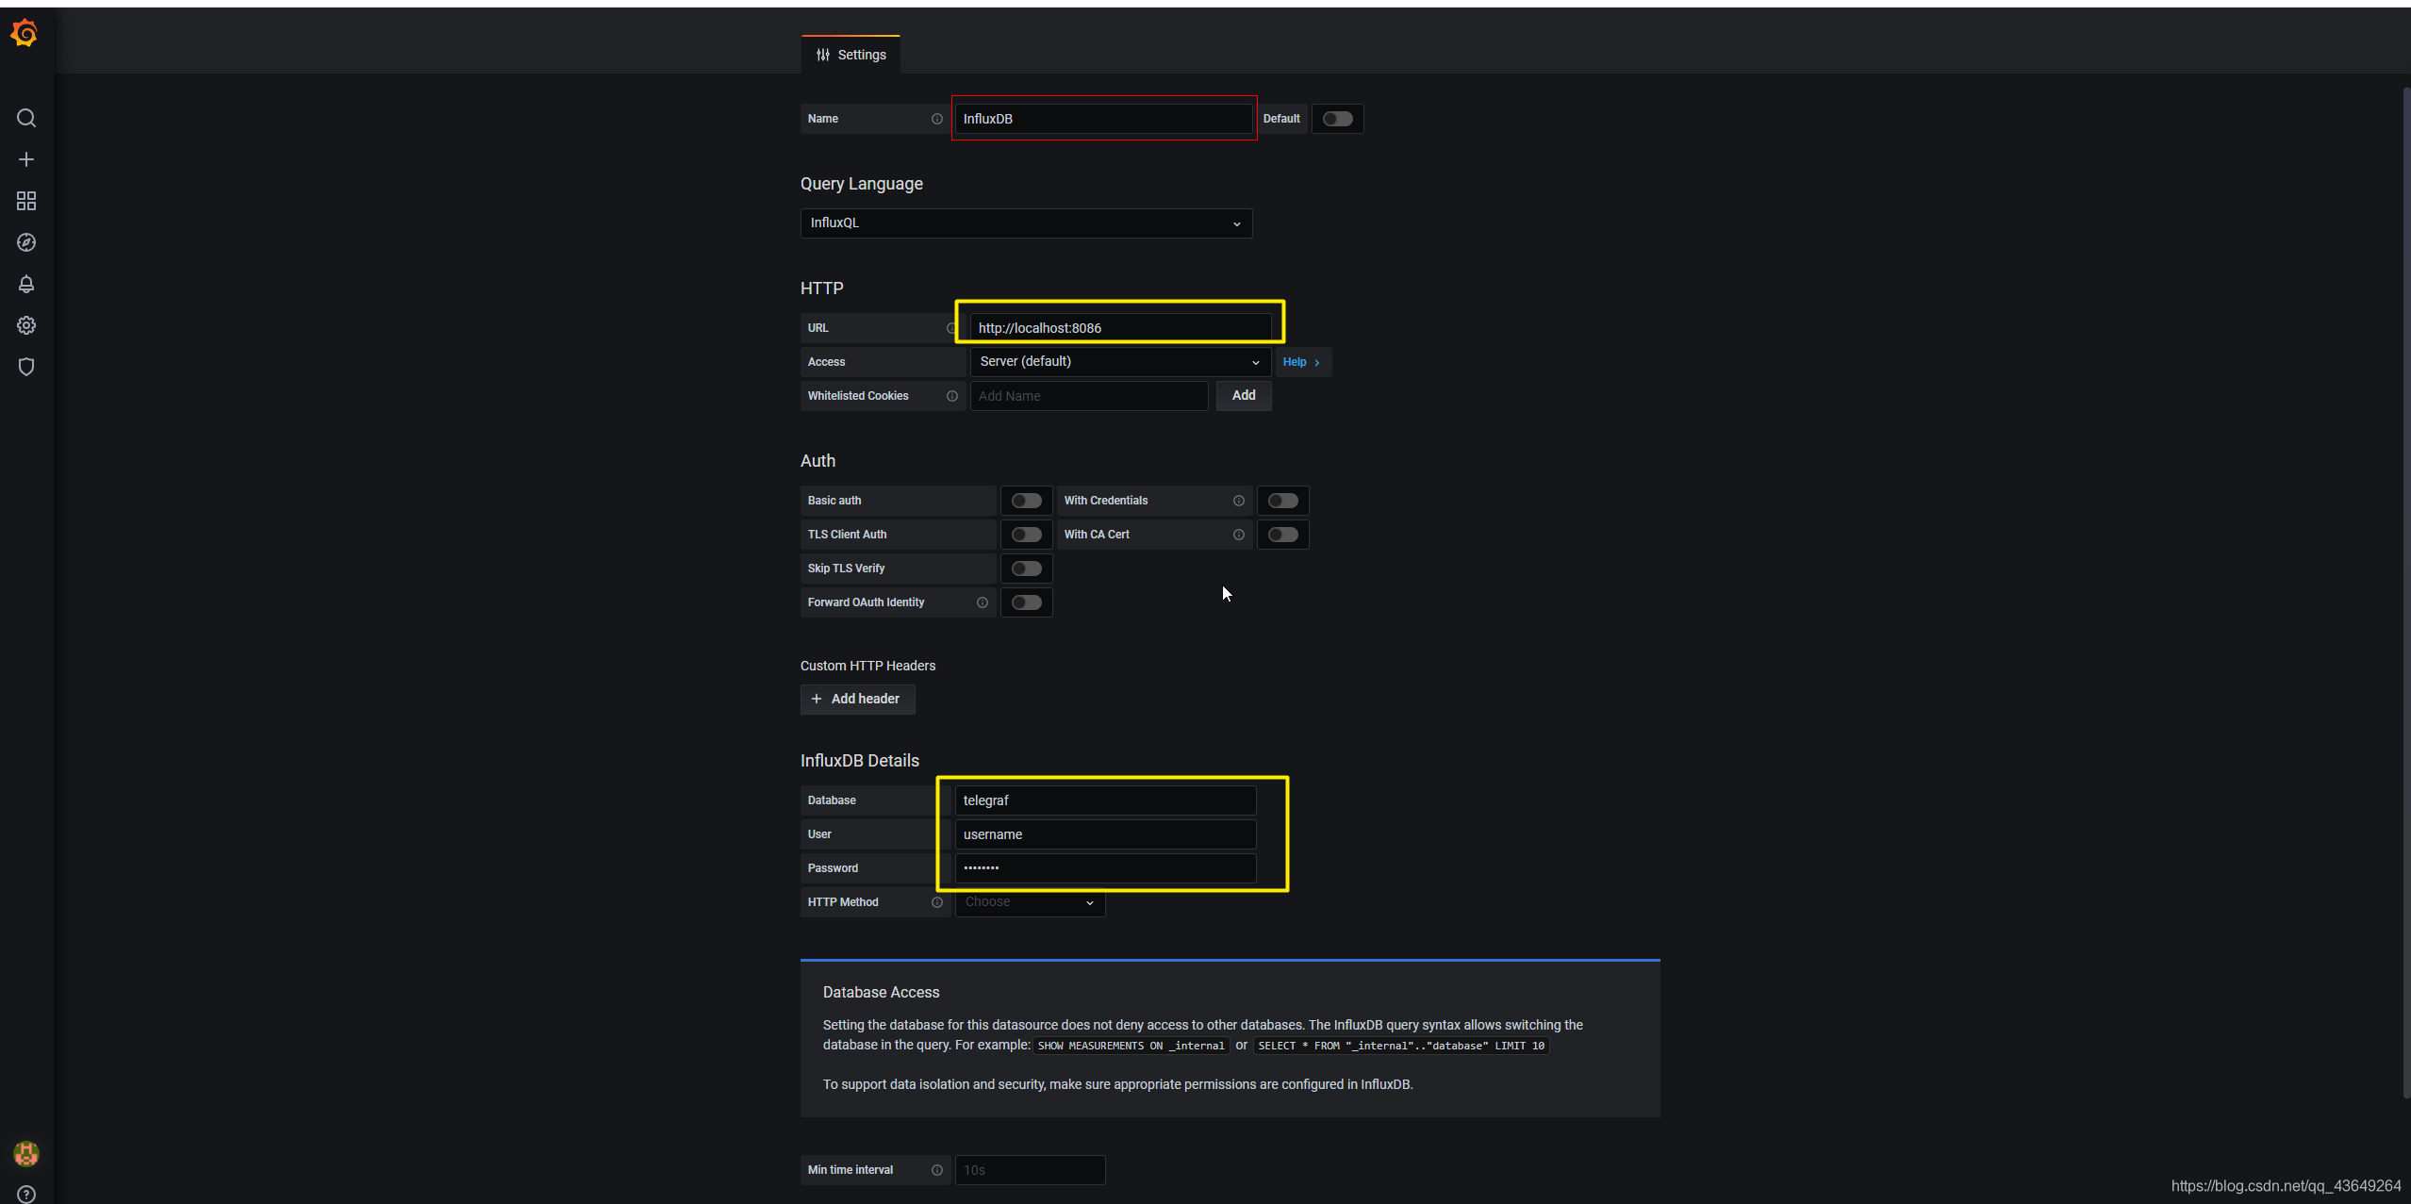Image resolution: width=2411 pixels, height=1204 pixels.
Task: Enable the Skip TLS Verify switch
Action: pyautogui.click(x=1026, y=569)
